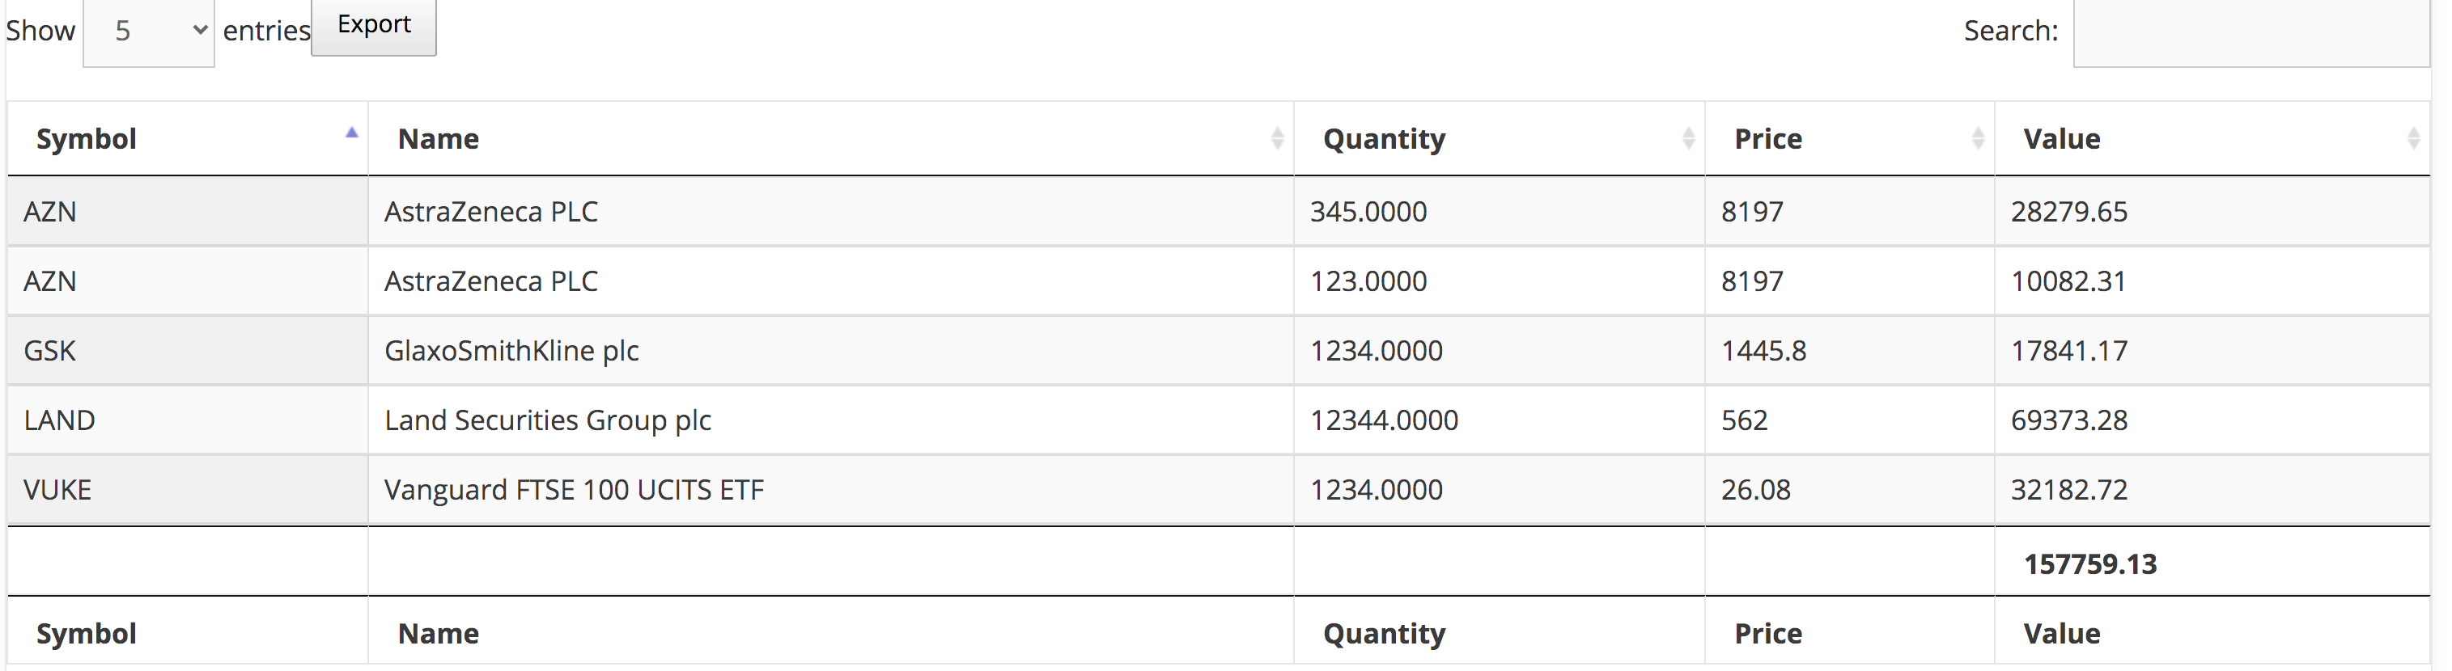Viewport: 2452px width, 671px height.
Task: Sort table by Symbol header
Action: pos(87,139)
